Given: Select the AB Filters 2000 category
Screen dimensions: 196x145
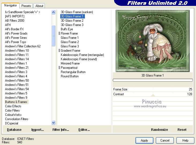Looking at the screenshot, I should [15, 21].
